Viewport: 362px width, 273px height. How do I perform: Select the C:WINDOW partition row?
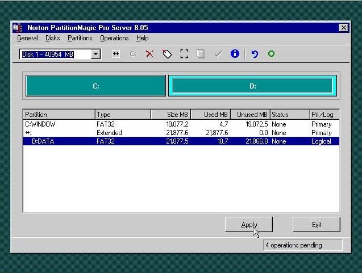click(x=181, y=124)
